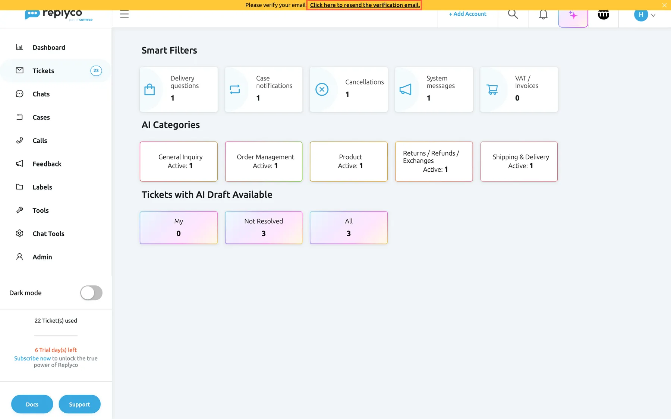Click the Support button

(79, 404)
